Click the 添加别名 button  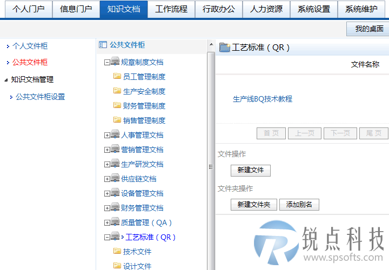299,205
